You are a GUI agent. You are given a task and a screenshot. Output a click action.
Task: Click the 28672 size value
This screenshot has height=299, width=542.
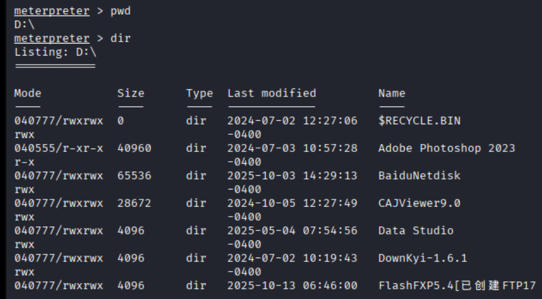click(x=134, y=203)
